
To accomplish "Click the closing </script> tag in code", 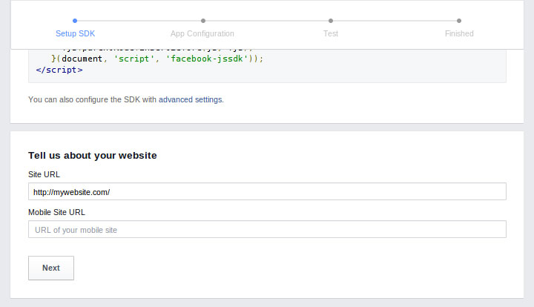I will click(59, 70).
